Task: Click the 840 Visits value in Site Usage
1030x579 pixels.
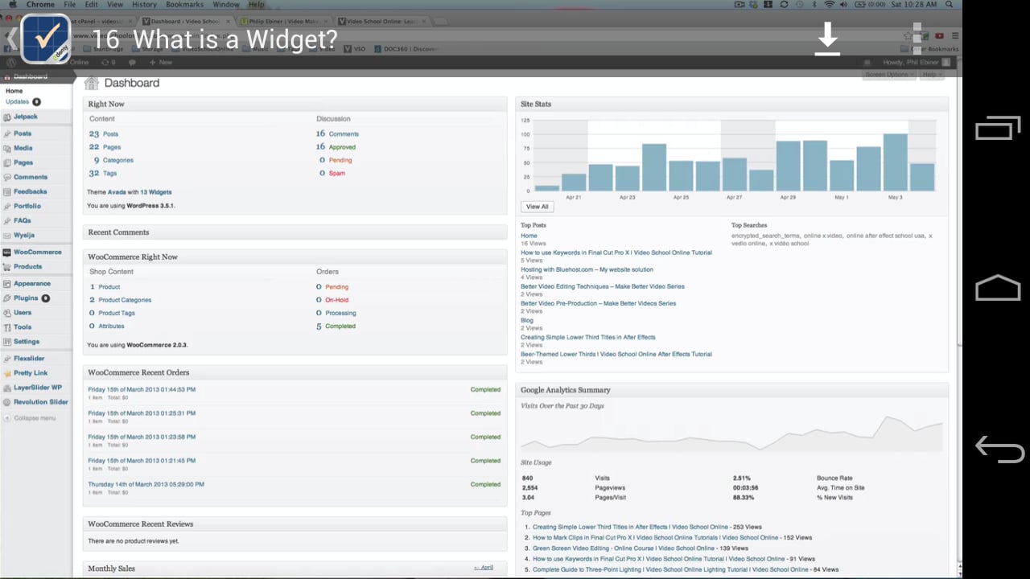Action: point(528,478)
